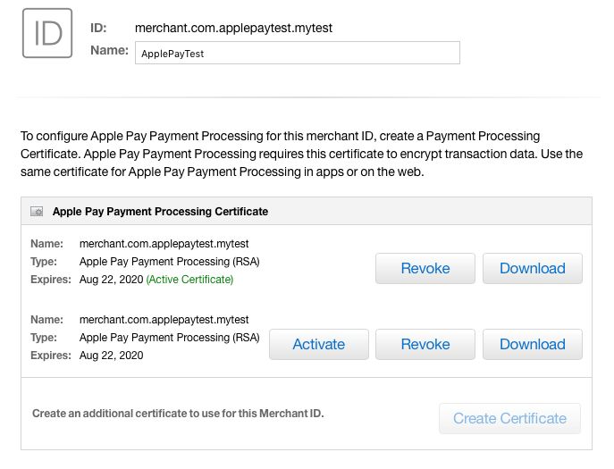Screen dimensions: 614x469
Task: Click the green Active Certificate status text
Action: coord(189,280)
